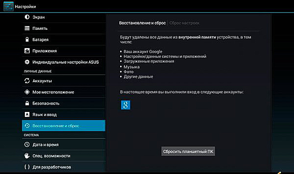The image size is (294, 174).
Task: Click the Сбросить планшетный ПК button
Action: 188,151
